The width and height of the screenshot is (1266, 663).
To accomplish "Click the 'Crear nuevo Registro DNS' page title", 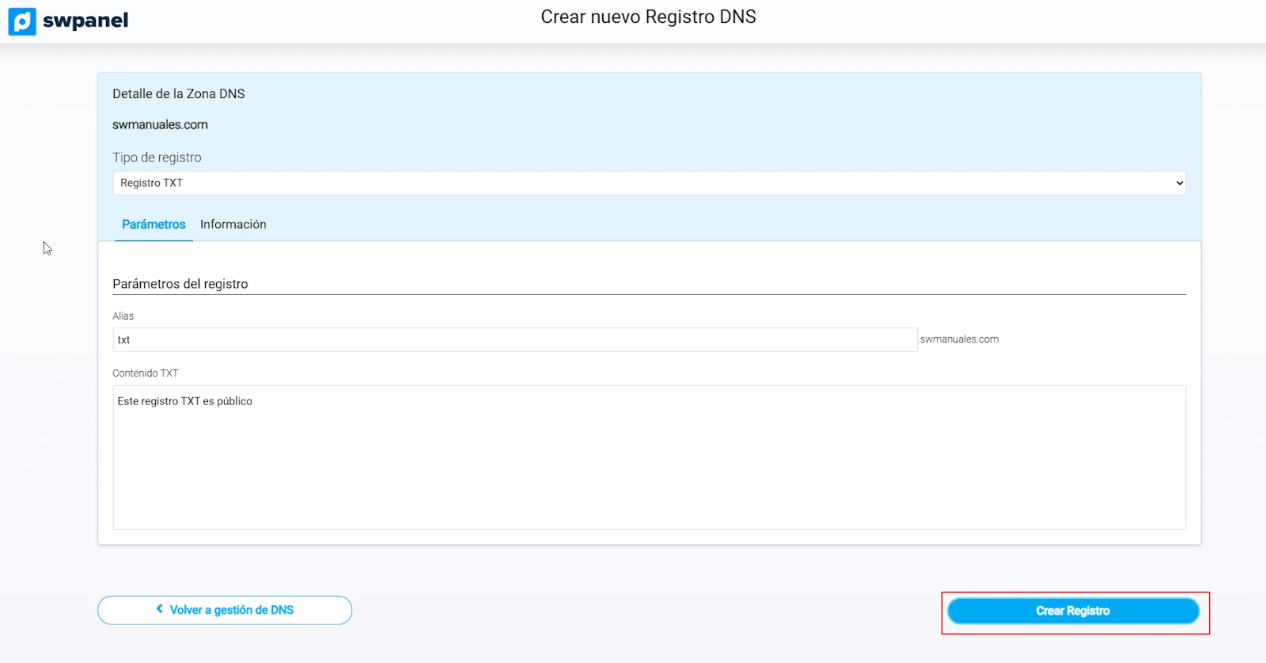I will tap(648, 17).
